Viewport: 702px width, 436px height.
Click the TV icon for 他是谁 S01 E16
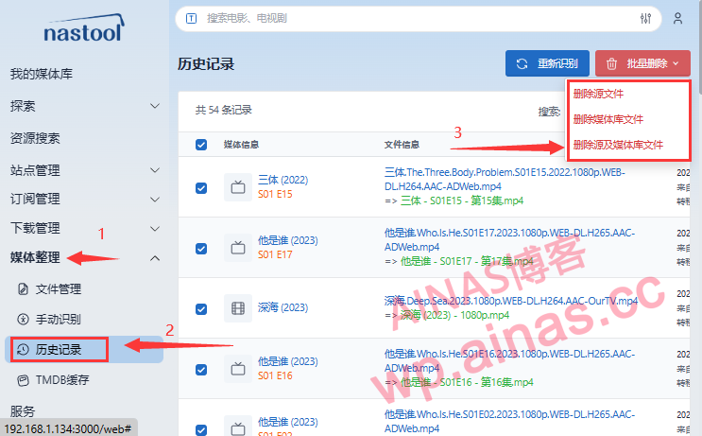click(238, 369)
